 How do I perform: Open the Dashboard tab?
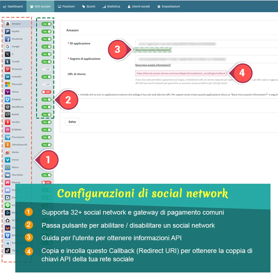[13, 6]
